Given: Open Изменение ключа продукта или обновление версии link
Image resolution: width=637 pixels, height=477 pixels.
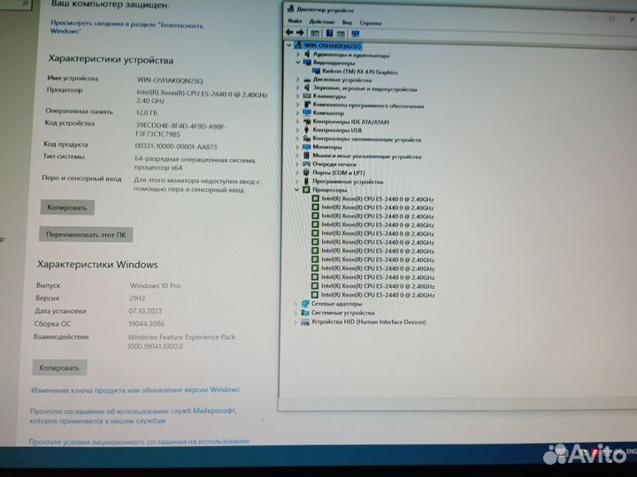Looking at the screenshot, I should (135, 390).
